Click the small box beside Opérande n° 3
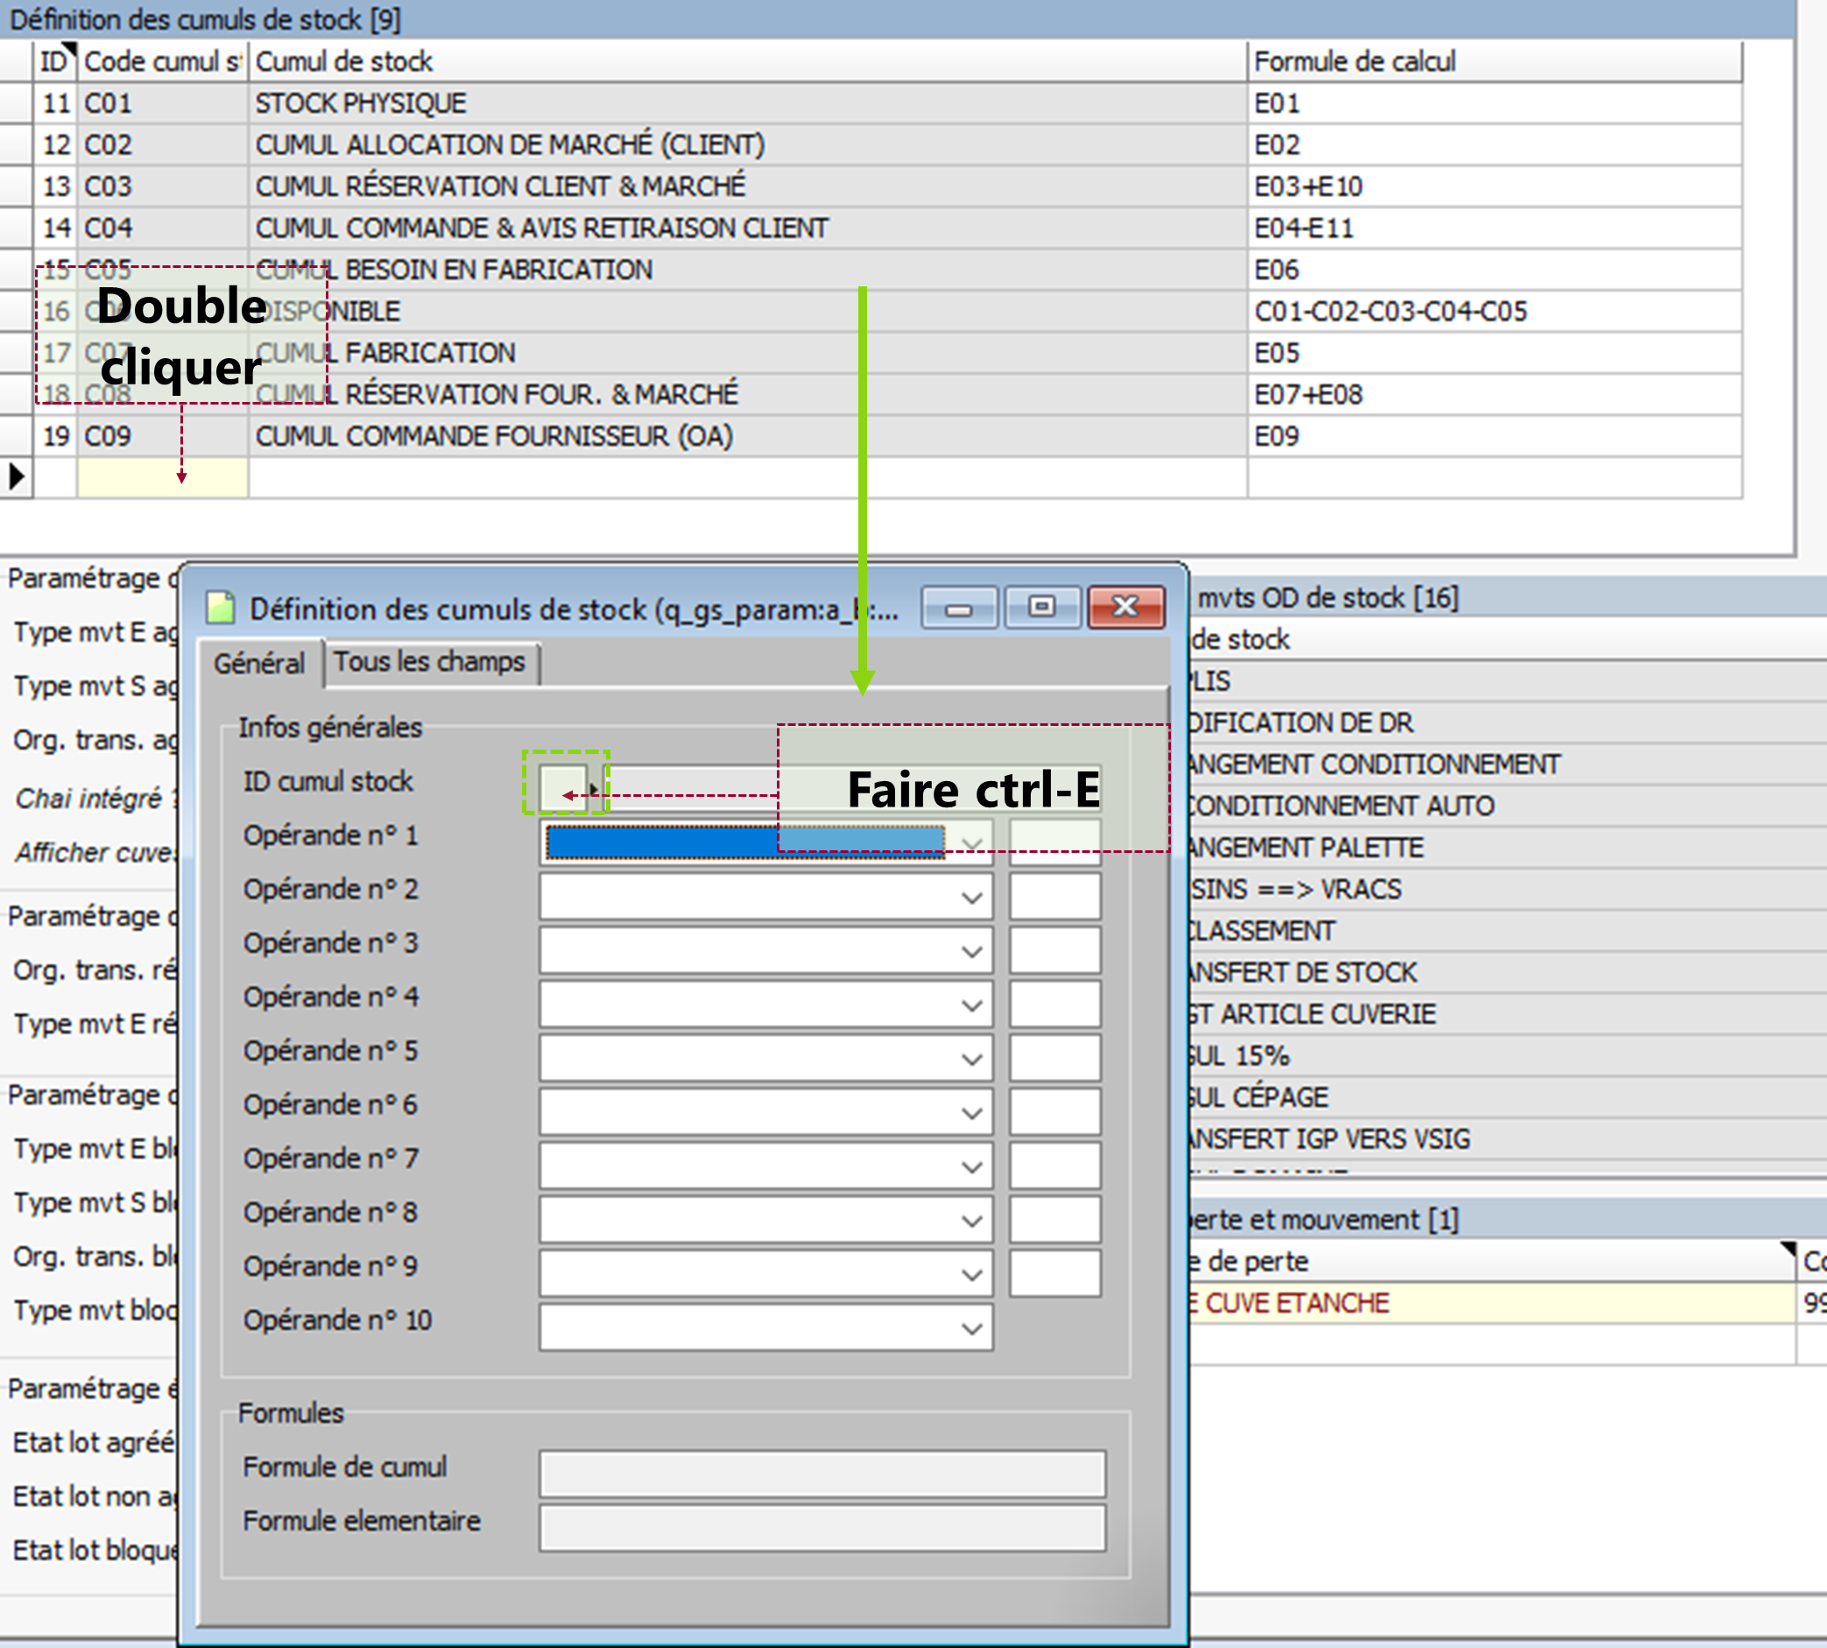1827x1648 pixels. [1055, 950]
